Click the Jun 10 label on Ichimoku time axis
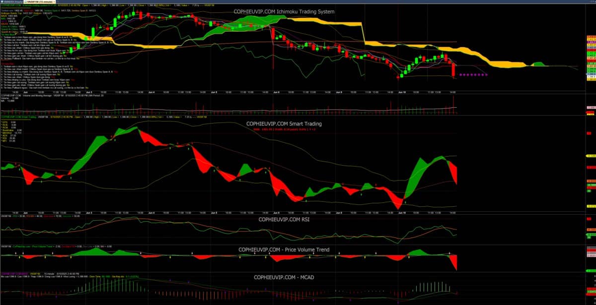 [400, 92]
